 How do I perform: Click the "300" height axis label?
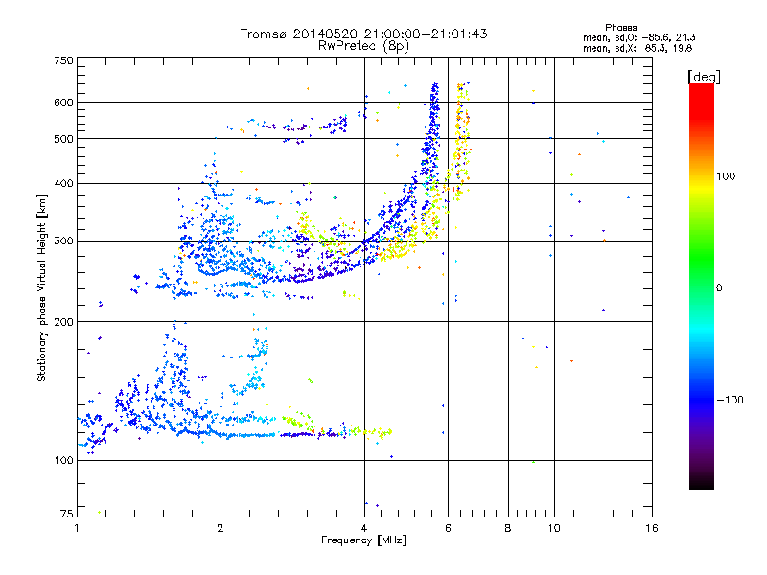point(63,241)
